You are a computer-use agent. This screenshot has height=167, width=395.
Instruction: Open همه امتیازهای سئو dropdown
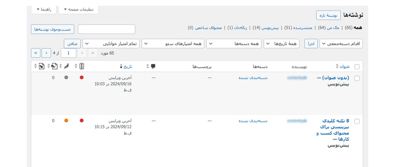pyautogui.click(x=173, y=44)
